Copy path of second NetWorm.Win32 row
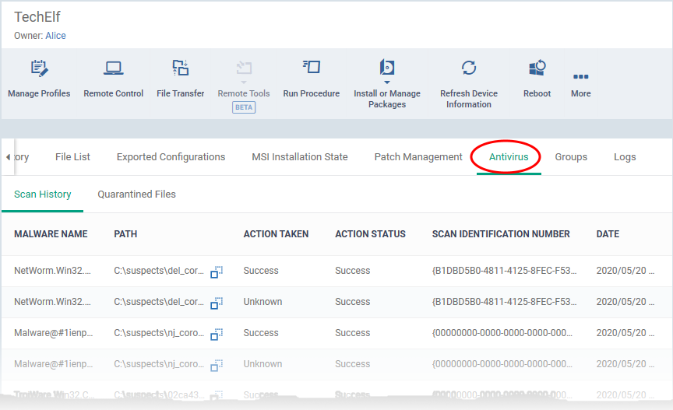Image resolution: width=673 pixels, height=410 pixels. pyautogui.click(x=217, y=303)
